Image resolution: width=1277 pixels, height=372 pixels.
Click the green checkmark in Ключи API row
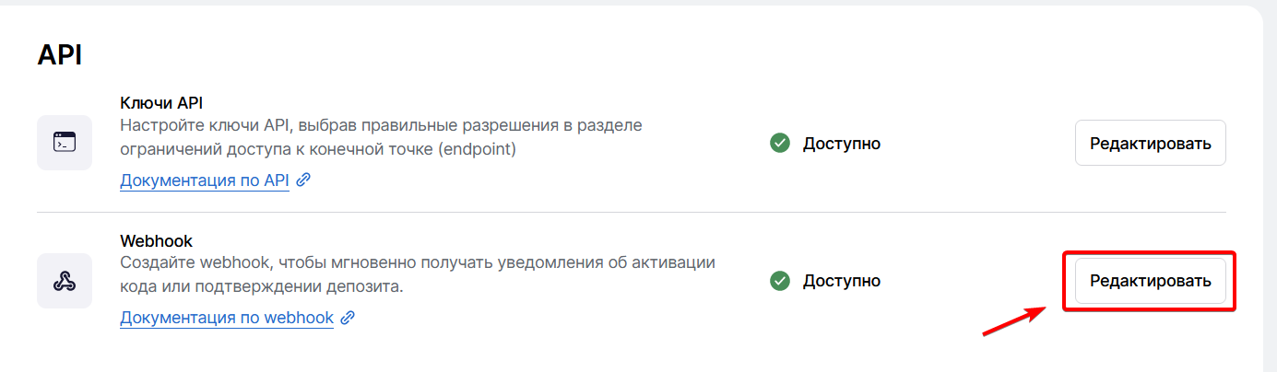[x=780, y=143]
